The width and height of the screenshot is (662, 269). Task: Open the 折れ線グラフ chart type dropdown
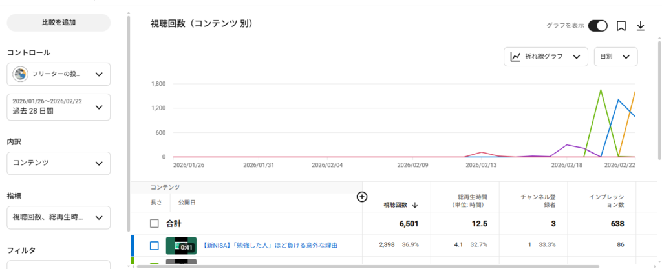[x=545, y=57]
